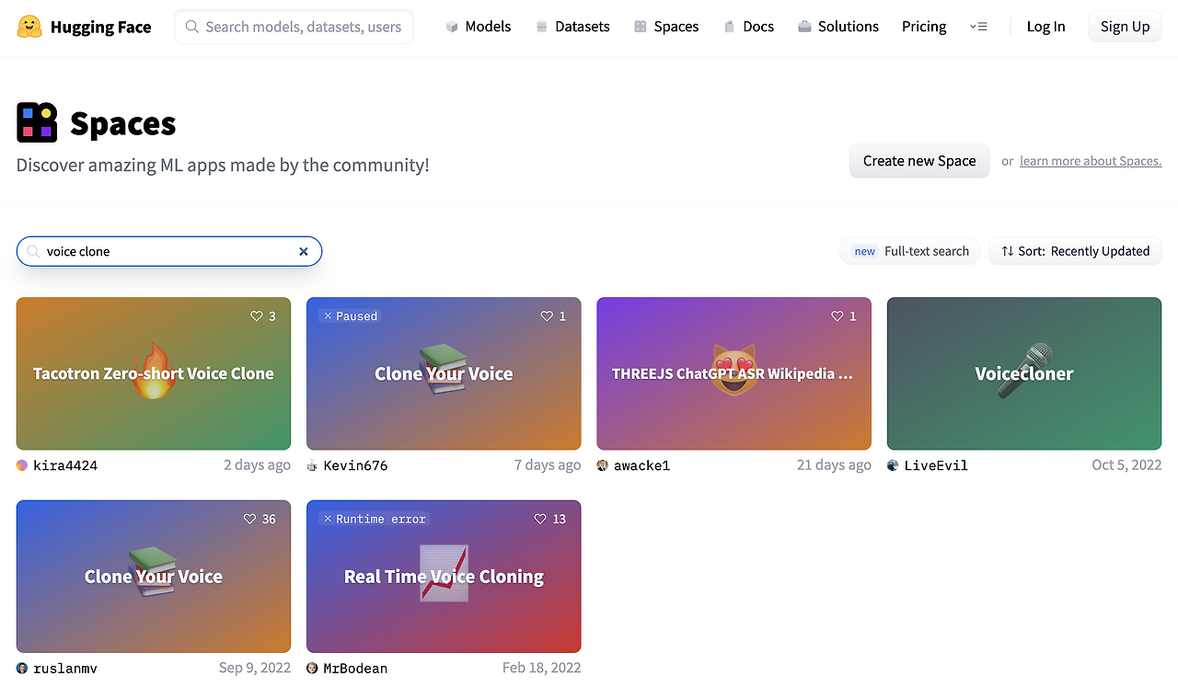The width and height of the screenshot is (1178, 687).
Task: Visit awacke1's profile name link
Action: (641, 465)
